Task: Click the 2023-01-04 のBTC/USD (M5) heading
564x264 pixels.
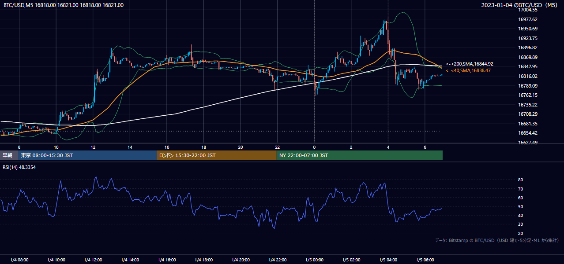Action: [519, 5]
